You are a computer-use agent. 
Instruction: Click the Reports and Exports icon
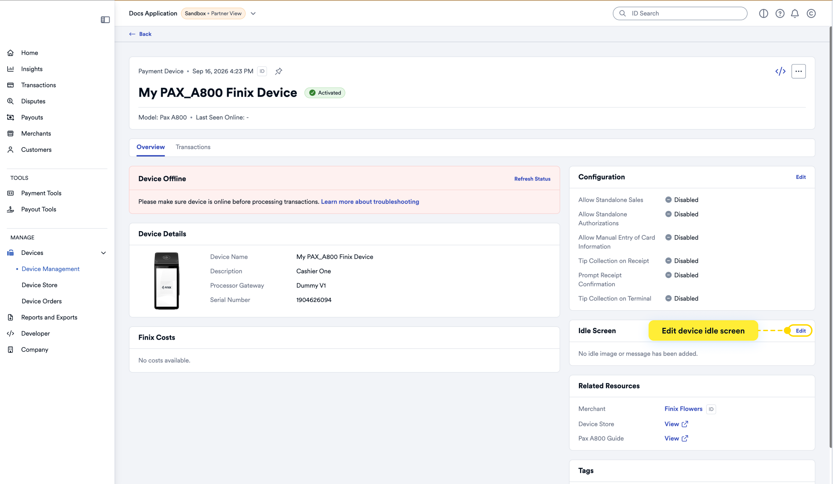click(x=11, y=317)
